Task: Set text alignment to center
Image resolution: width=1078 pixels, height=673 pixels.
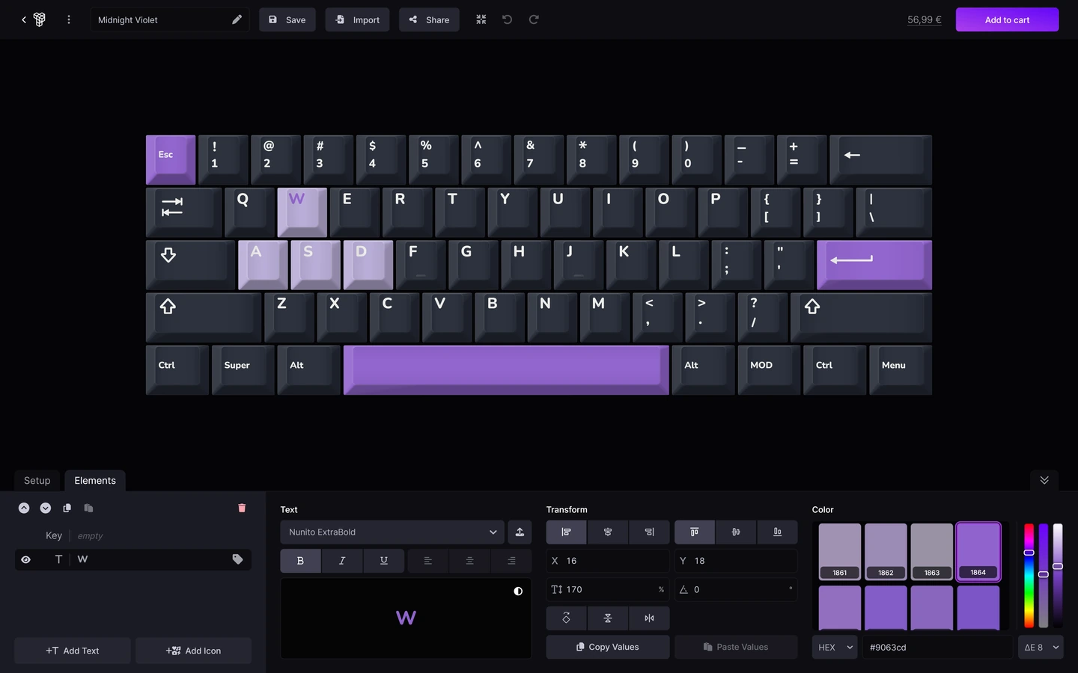Action: pyautogui.click(x=469, y=560)
